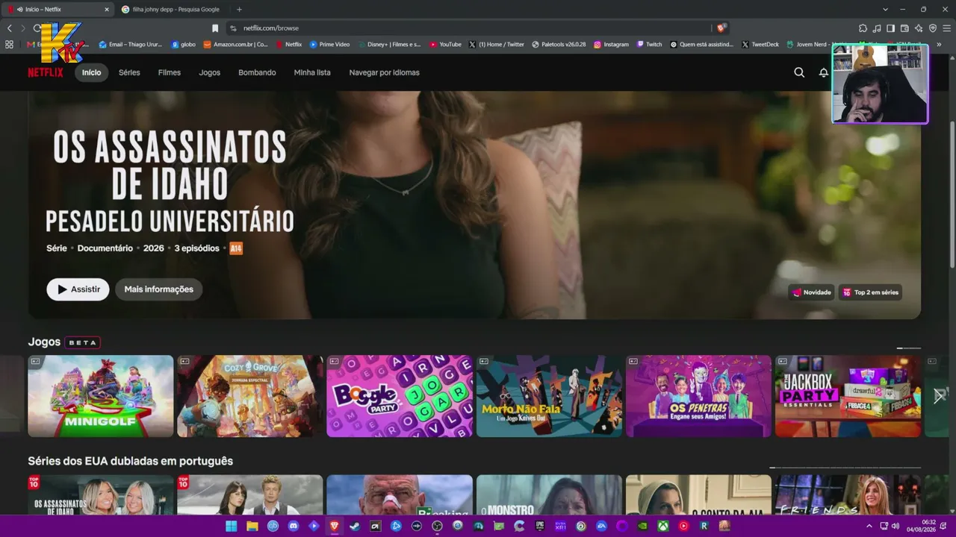Open Jackbox Party Essentials game card
Viewport: 956px width, 537px height.
point(848,396)
